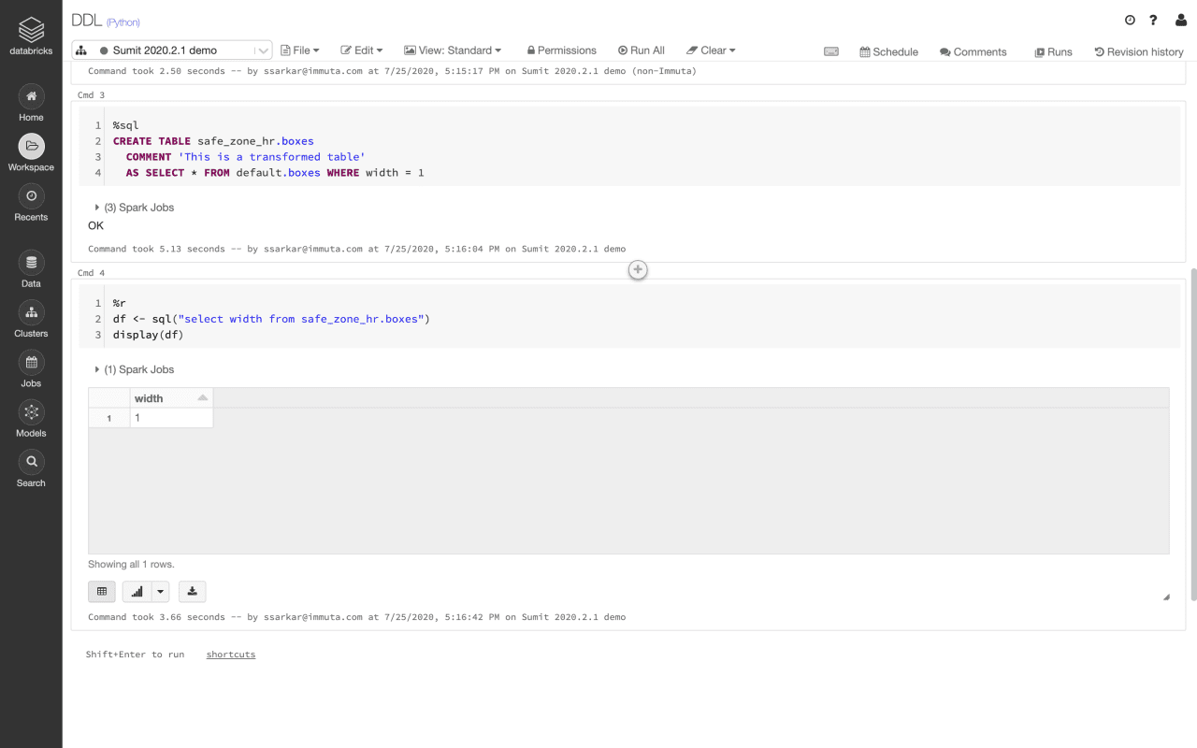Click 'Command took 2.50 seconds' status line
This screenshot has width=1197, height=748.
coord(392,71)
